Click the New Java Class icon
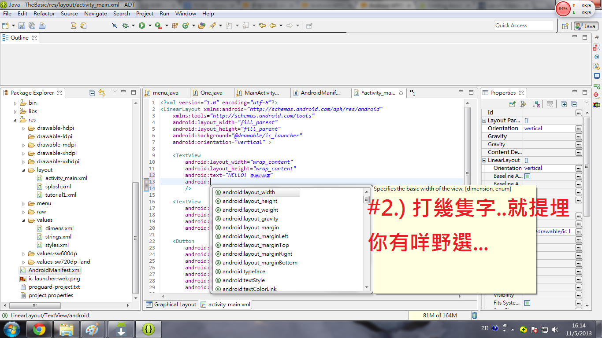602x338 pixels. point(186,26)
